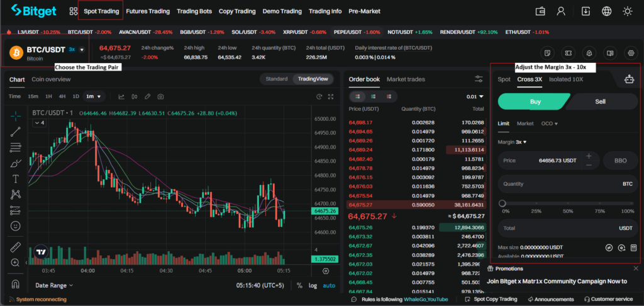This screenshot has width=644, height=306.
Task: Increase price with plus stepper
Action: click(589, 156)
